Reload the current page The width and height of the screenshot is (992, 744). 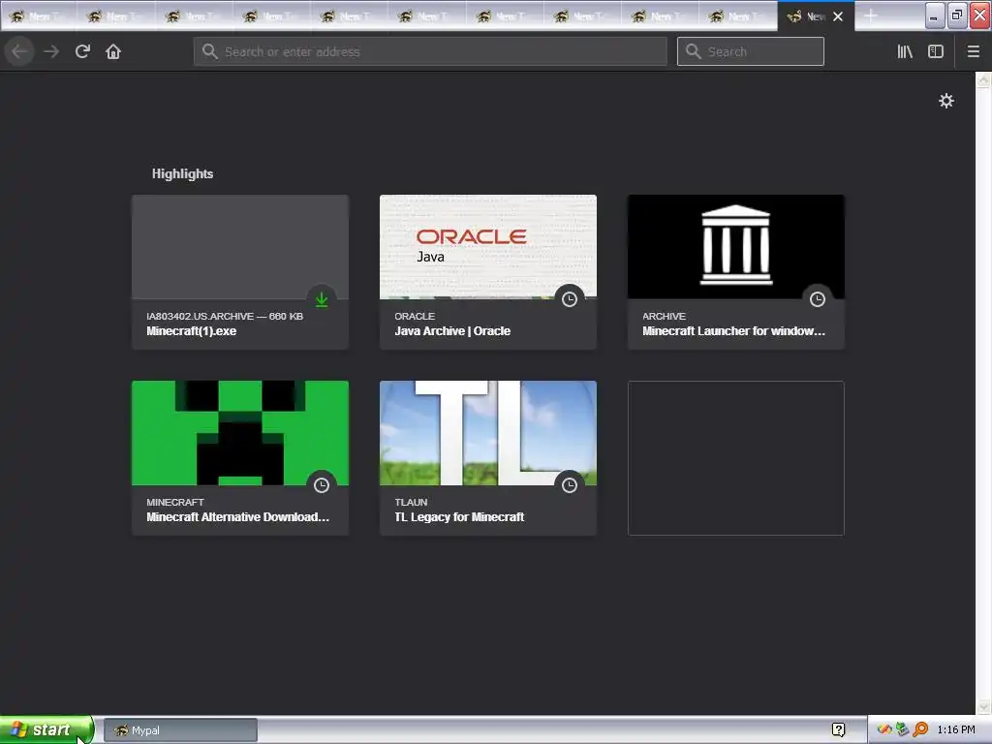pyautogui.click(x=82, y=51)
